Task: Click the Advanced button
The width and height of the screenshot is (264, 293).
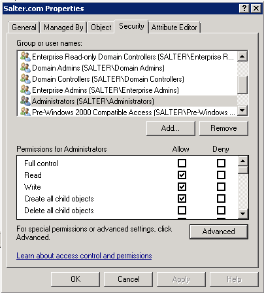Action: pos(219,232)
